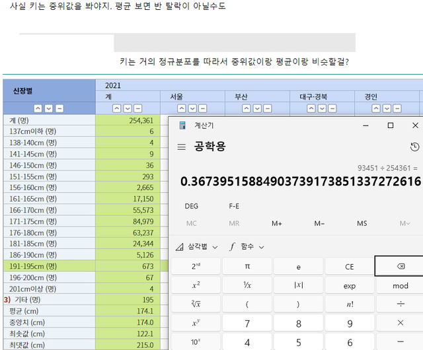This screenshot has height=350, width=423.
Task: Click the square root function key
Action: tap(196, 304)
